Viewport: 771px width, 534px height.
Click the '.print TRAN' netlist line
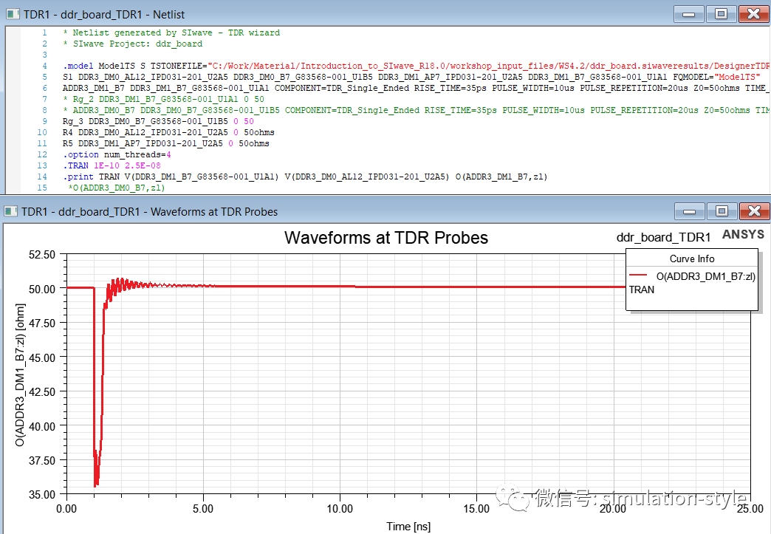pos(305,177)
